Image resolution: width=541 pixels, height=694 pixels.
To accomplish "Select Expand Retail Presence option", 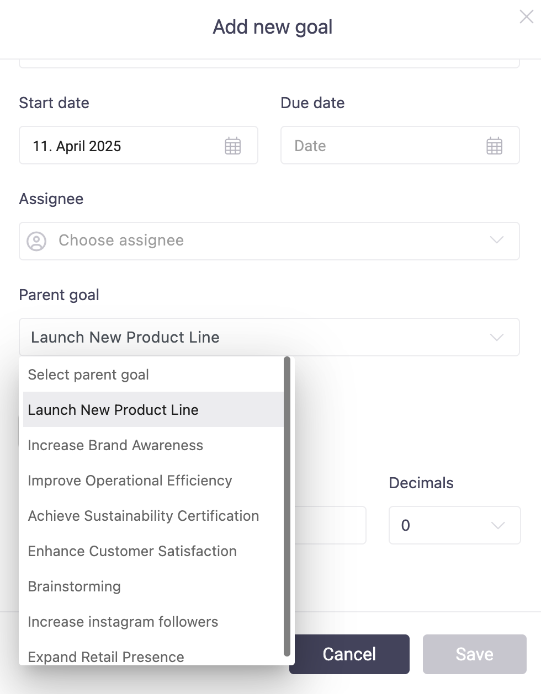I will [x=106, y=656].
